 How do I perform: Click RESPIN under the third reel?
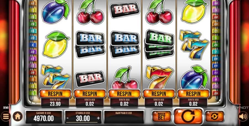[x=124, y=94]
